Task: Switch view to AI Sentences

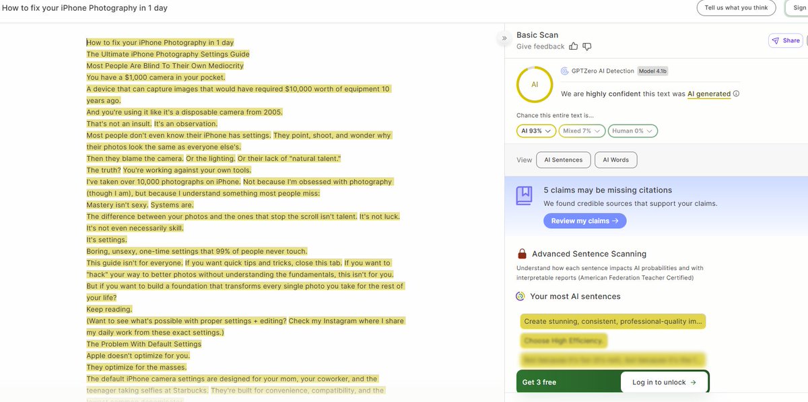Action: [564, 160]
